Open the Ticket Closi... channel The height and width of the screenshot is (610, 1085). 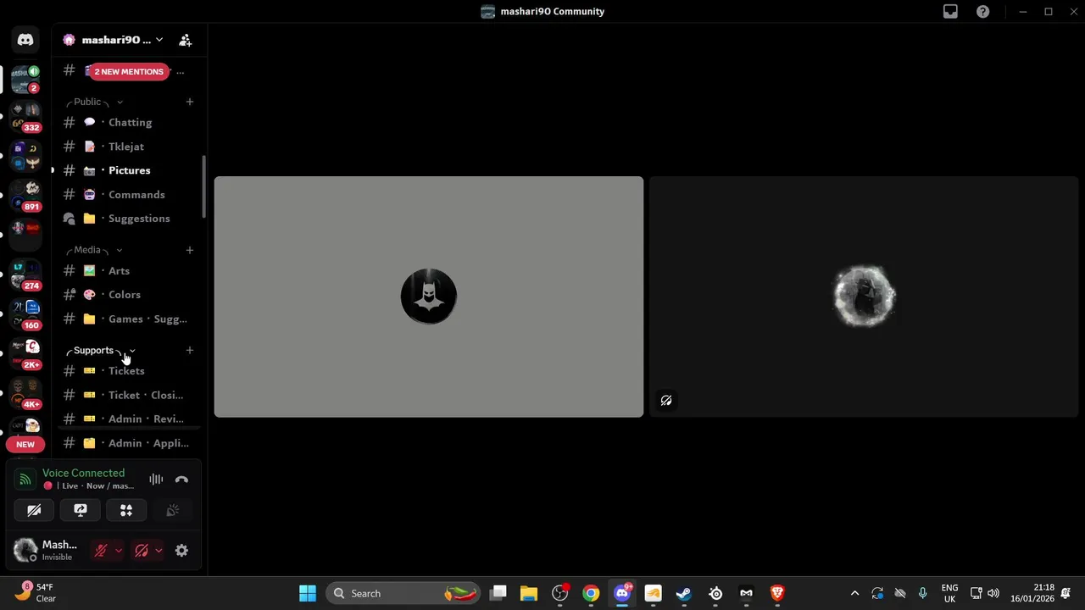coord(129,395)
